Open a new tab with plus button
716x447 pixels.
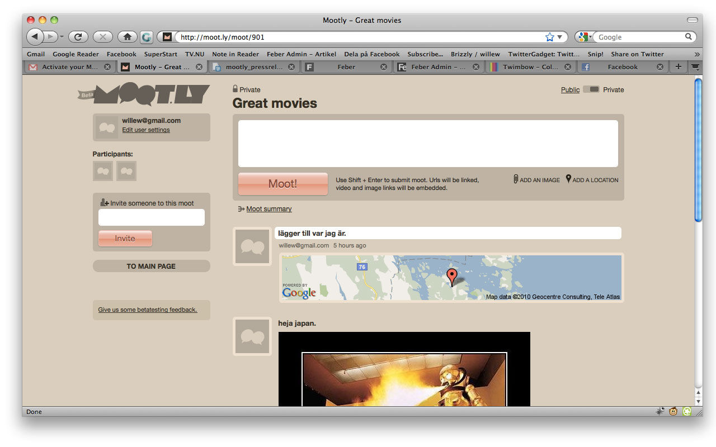point(678,66)
